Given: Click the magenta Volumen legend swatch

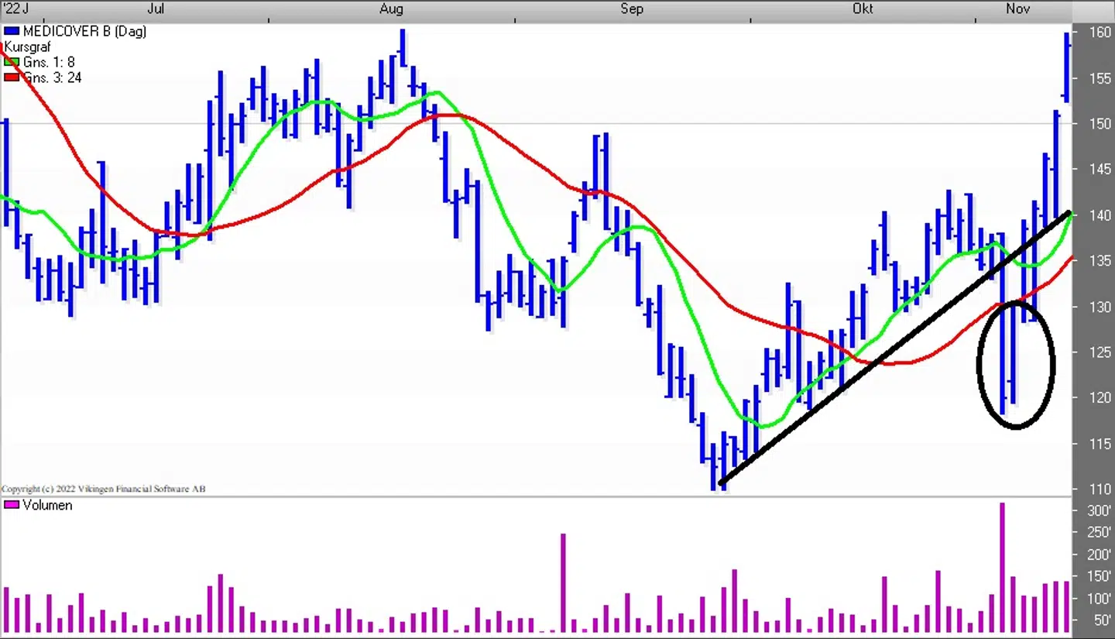Looking at the screenshot, I should [x=12, y=505].
